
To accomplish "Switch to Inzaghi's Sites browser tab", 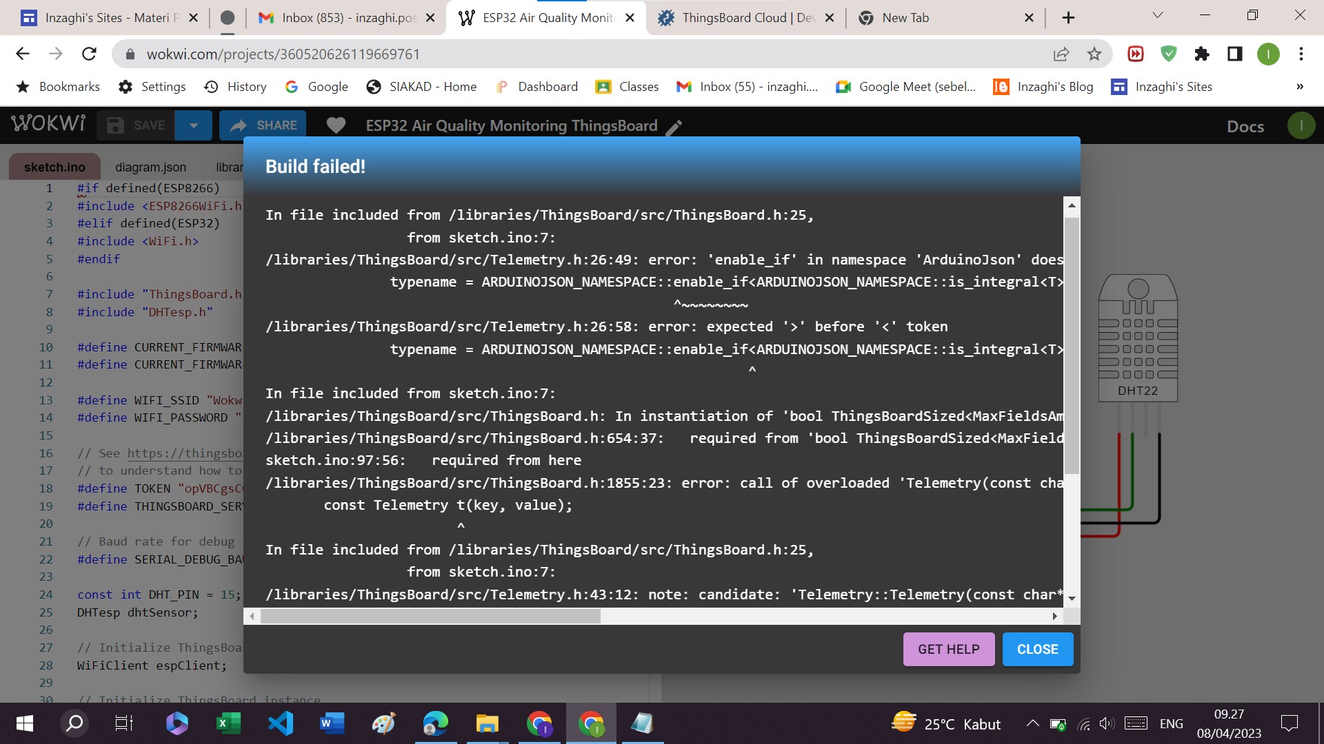I will click(110, 18).
